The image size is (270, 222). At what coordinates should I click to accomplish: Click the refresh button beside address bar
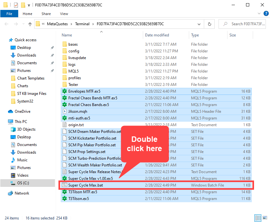[209, 24]
